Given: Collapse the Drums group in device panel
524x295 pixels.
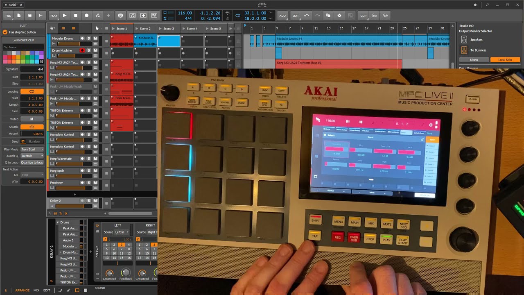Looking at the screenshot, I should pyautogui.click(x=58, y=222).
